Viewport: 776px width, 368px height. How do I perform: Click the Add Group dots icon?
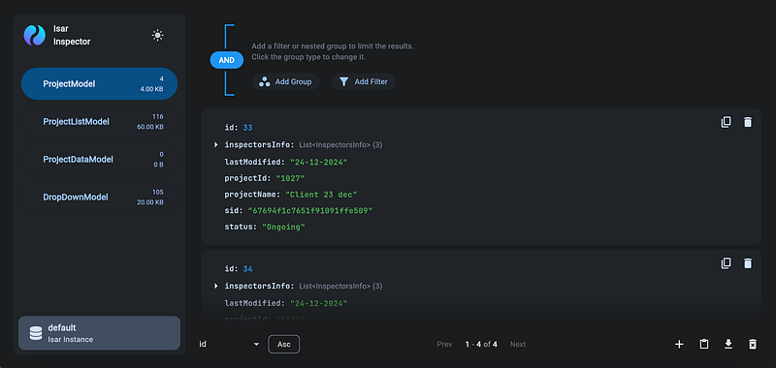point(264,81)
